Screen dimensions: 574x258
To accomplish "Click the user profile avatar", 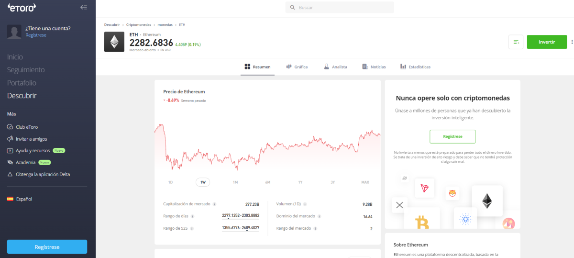I will point(14,32).
